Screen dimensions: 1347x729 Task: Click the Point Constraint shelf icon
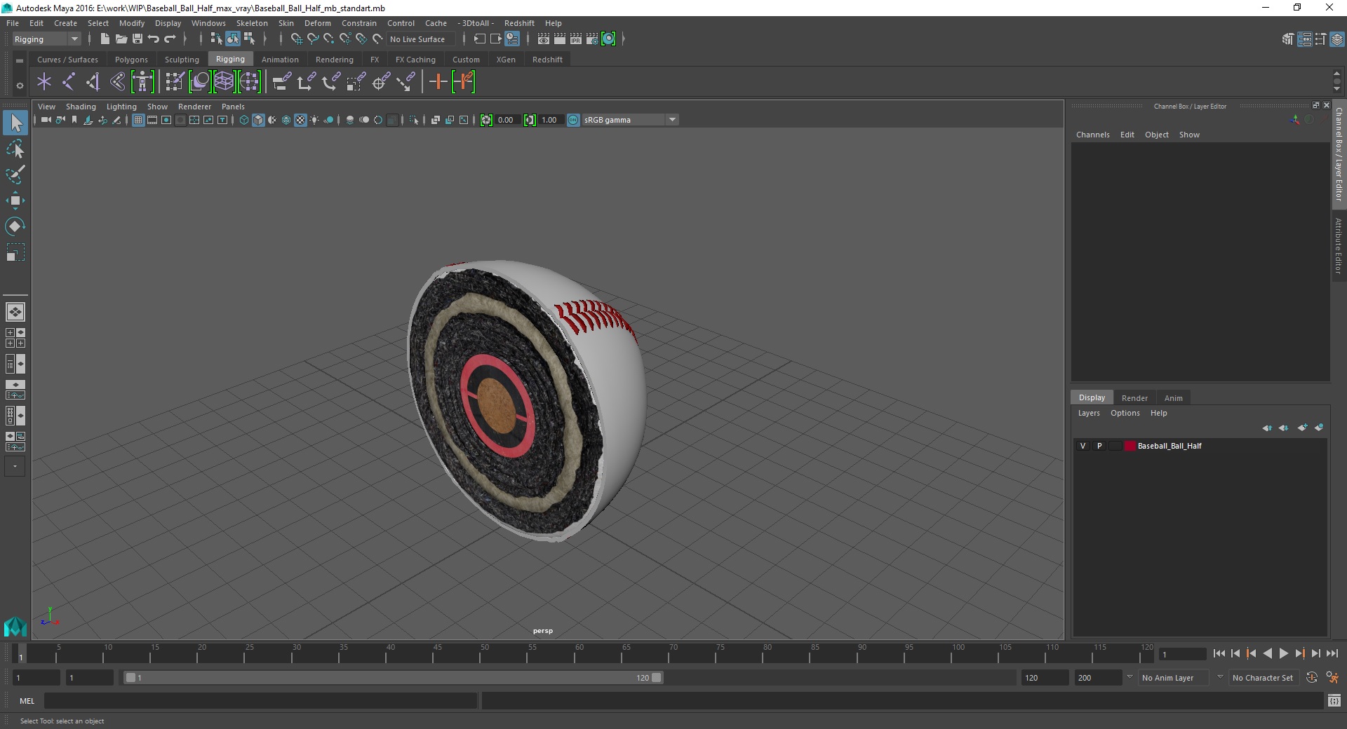tap(307, 82)
